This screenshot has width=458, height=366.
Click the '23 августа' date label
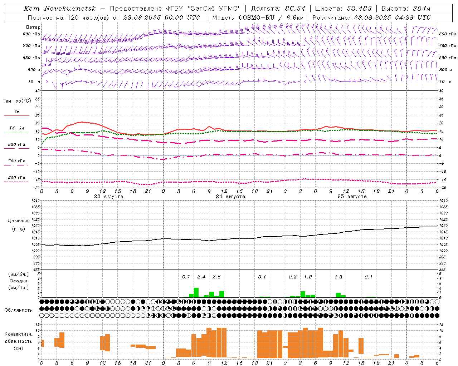tap(109, 197)
